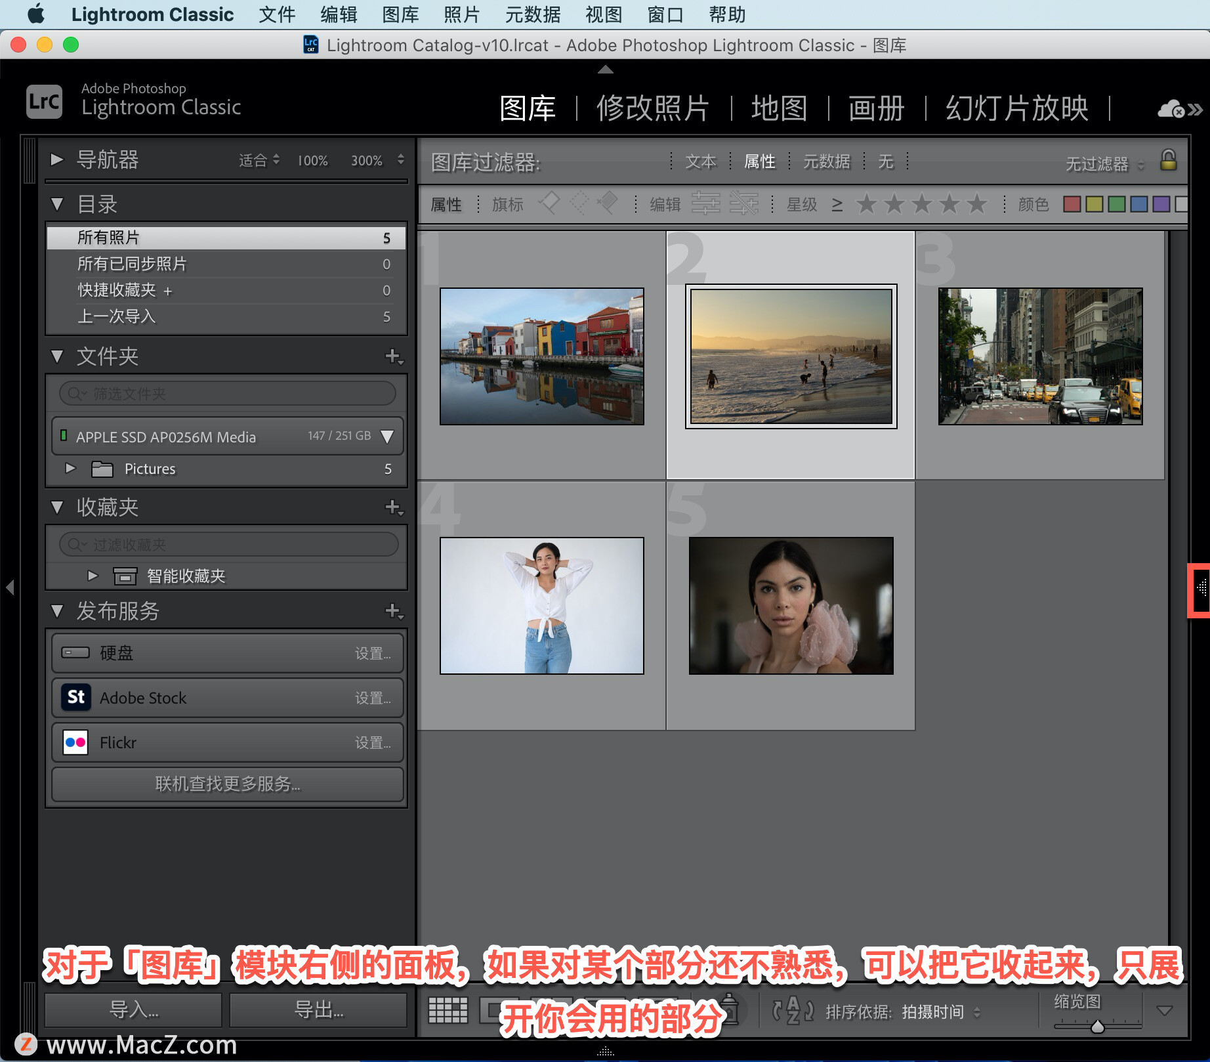Click search icon in 筛选文件夹 field
This screenshot has height=1062, width=1210.
tap(76, 393)
